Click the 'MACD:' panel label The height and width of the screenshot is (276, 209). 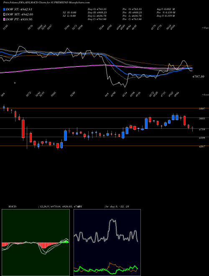click(13, 207)
